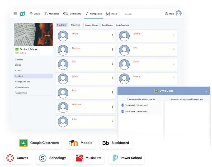
Task: Click the Google Classroom integration icon
Action: [23, 143]
